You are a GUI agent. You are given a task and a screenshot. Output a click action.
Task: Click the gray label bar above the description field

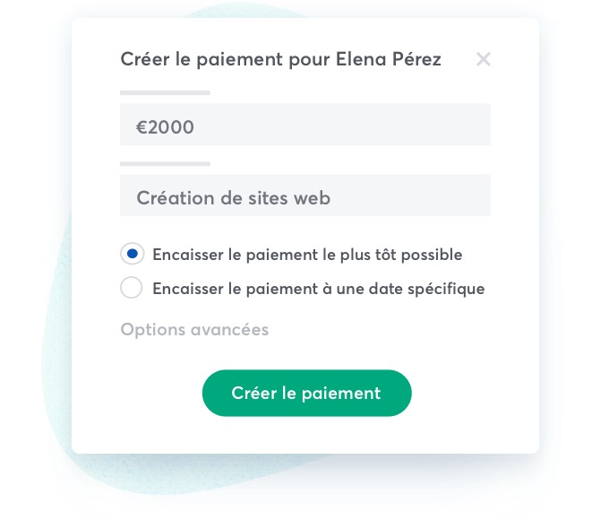pyautogui.click(x=165, y=163)
